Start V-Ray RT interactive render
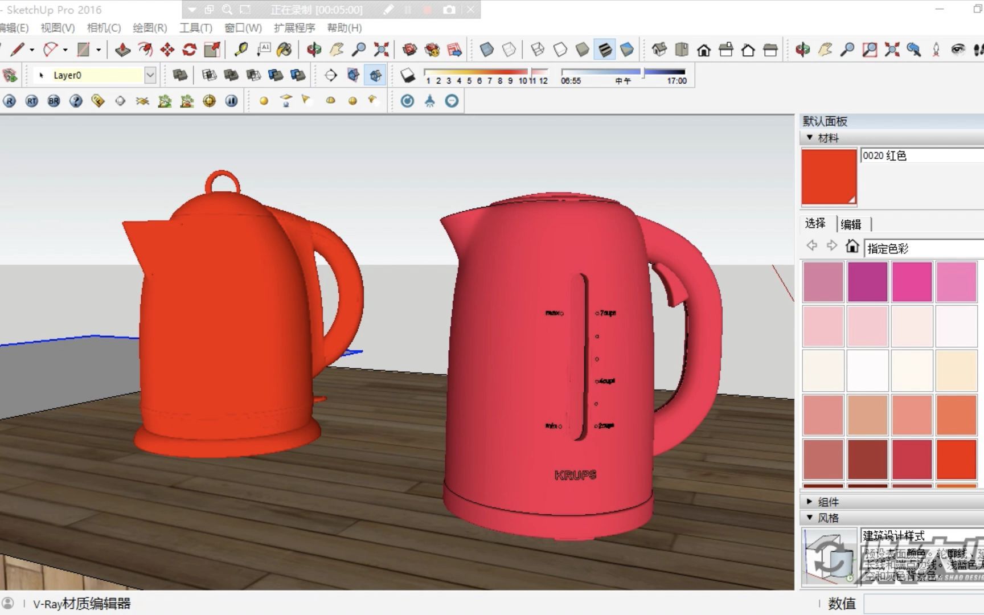The image size is (984, 615). pos(32,101)
